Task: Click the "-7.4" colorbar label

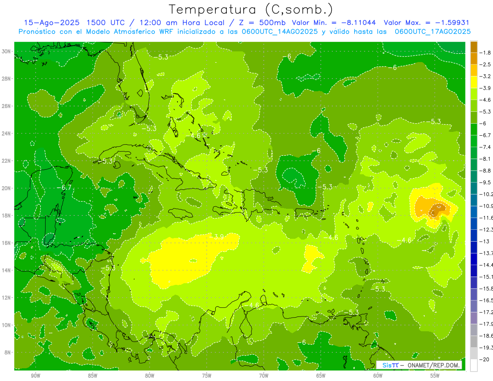Action: pos(486,147)
